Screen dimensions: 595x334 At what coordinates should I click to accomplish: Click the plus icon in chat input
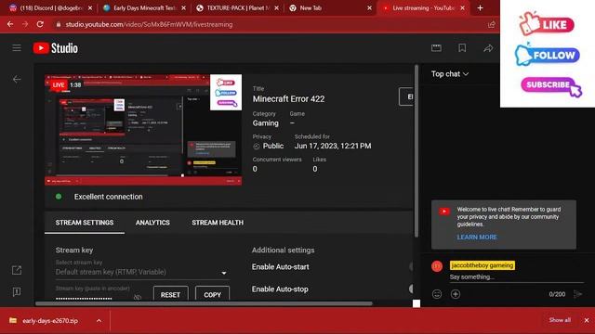[x=456, y=294]
